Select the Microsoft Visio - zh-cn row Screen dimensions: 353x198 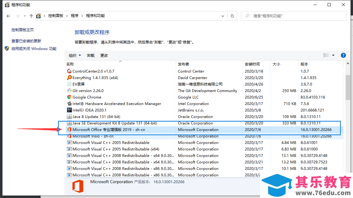[x=204, y=136]
